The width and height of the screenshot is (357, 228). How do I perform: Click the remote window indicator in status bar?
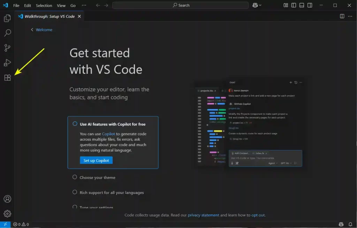click(5, 225)
